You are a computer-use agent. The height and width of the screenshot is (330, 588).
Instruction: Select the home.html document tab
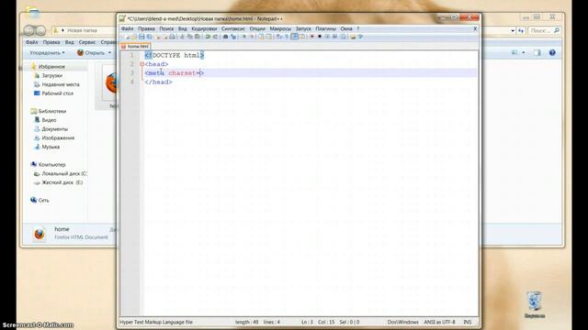tap(135, 47)
